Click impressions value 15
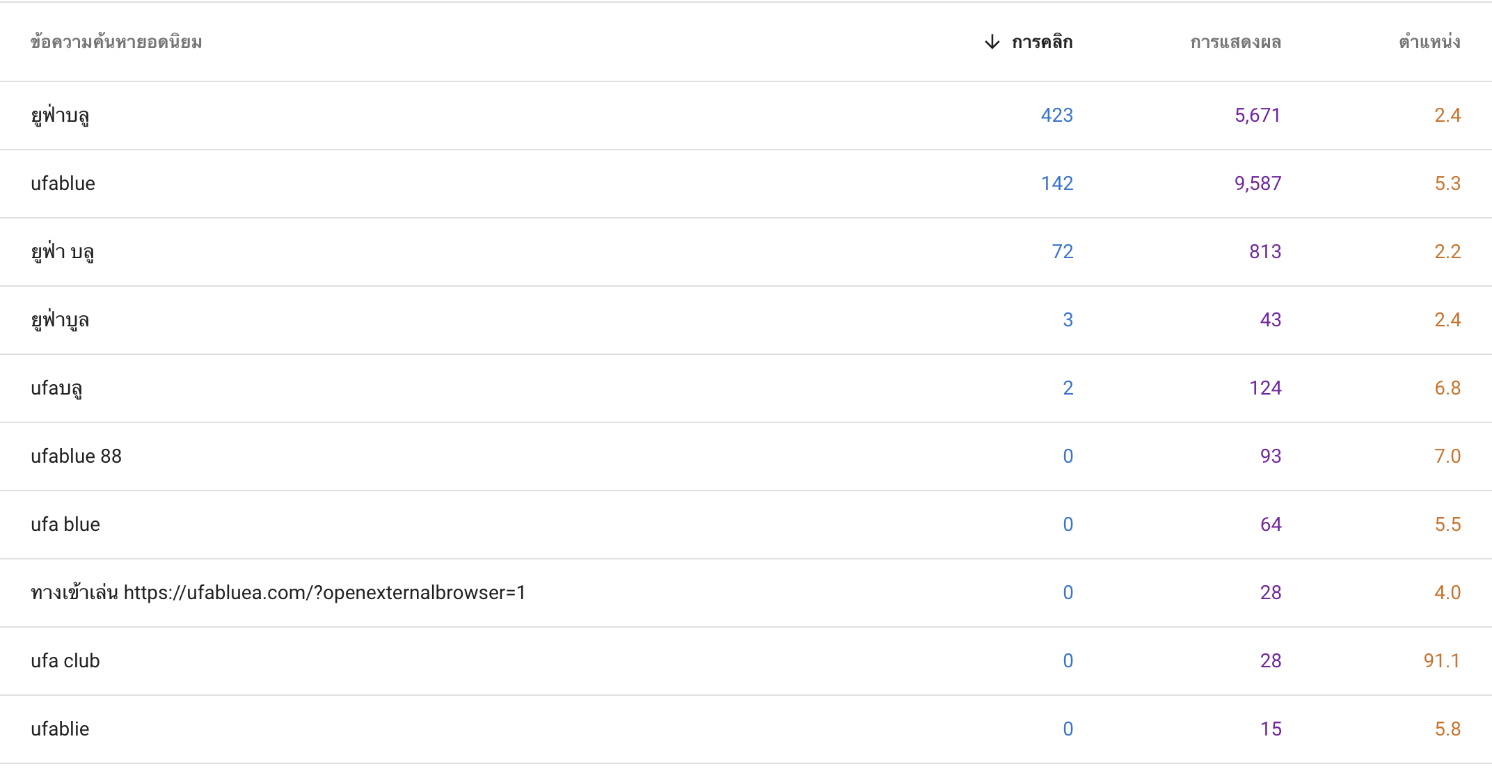The image size is (1492, 771). tap(1271, 729)
